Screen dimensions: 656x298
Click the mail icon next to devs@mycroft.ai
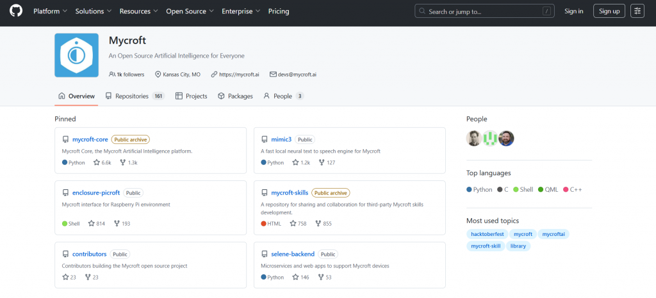coord(273,74)
